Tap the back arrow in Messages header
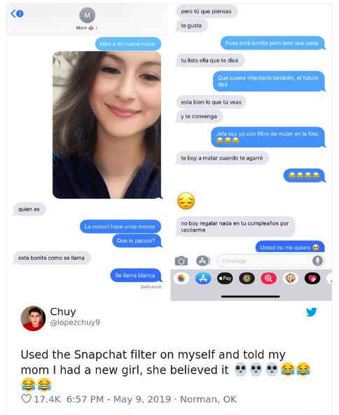The width and height of the screenshot is (339, 415). pyautogui.click(x=13, y=13)
